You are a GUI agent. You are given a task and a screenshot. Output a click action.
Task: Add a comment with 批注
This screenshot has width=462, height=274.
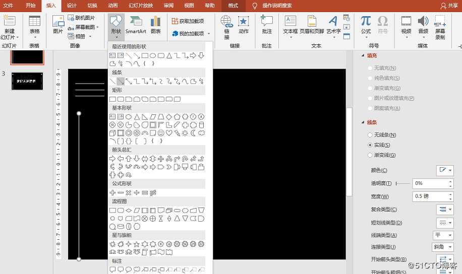click(x=267, y=25)
